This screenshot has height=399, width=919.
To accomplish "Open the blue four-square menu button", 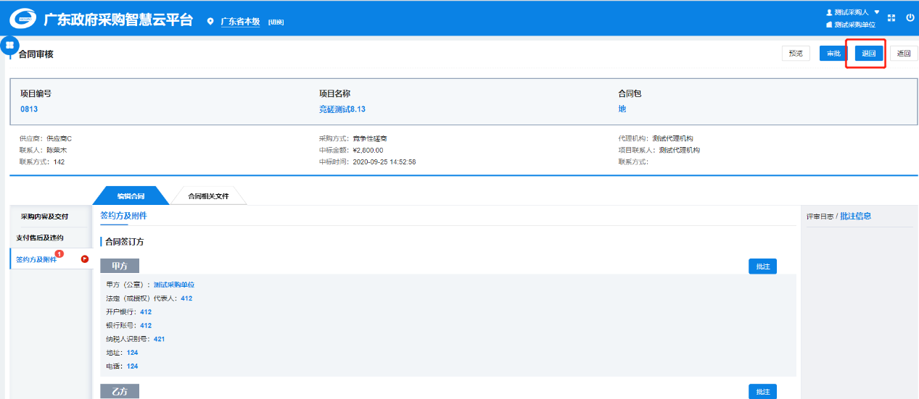I will (9, 45).
